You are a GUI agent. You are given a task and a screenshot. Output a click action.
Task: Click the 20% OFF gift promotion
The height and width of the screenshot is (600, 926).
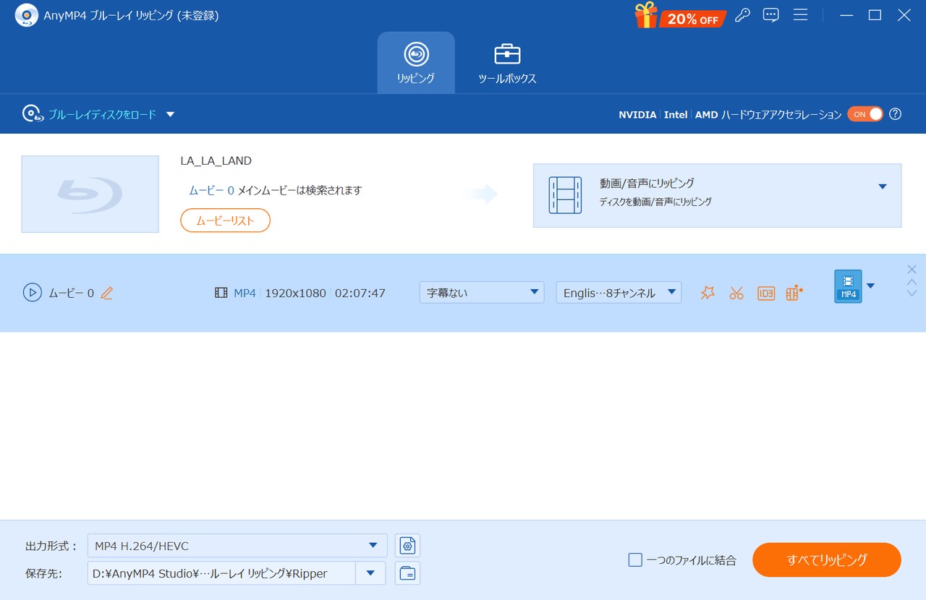coord(680,15)
